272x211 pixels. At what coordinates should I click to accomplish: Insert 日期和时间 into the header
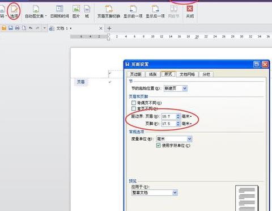pyautogui.click(x=59, y=12)
